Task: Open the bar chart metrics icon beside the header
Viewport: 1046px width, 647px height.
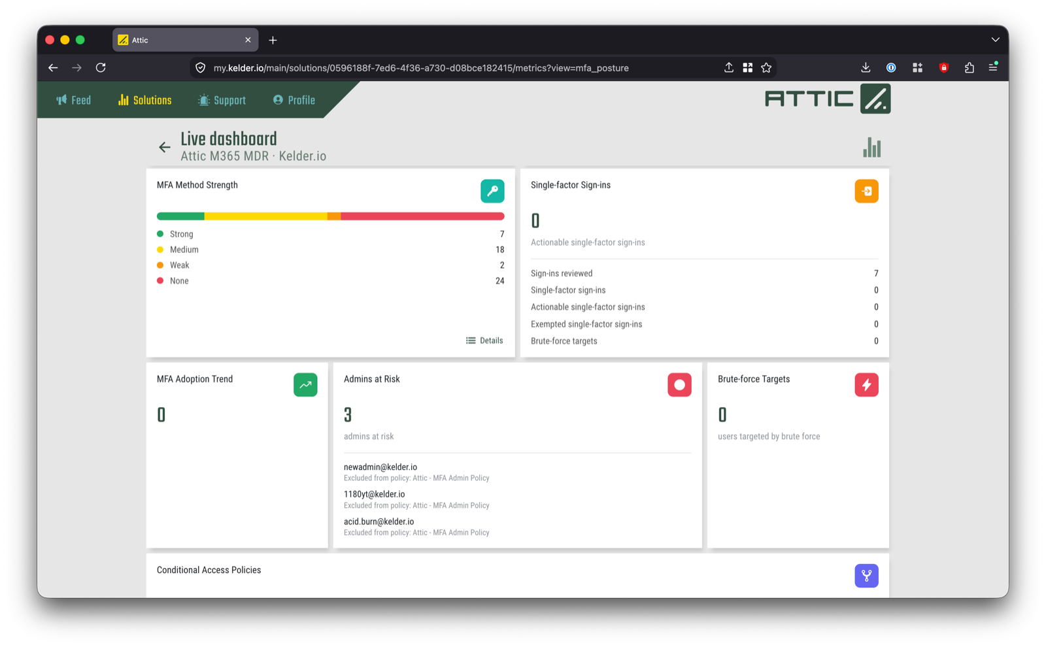Action: pos(871,148)
